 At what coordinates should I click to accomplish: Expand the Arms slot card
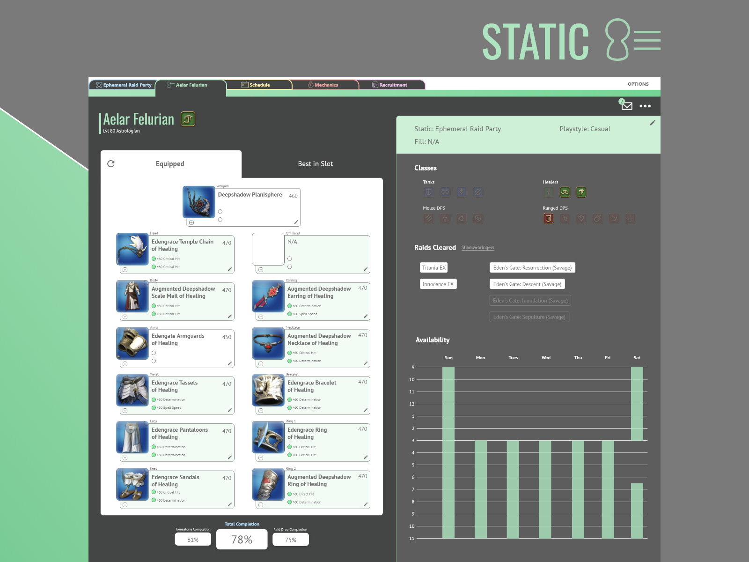[125, 364]
